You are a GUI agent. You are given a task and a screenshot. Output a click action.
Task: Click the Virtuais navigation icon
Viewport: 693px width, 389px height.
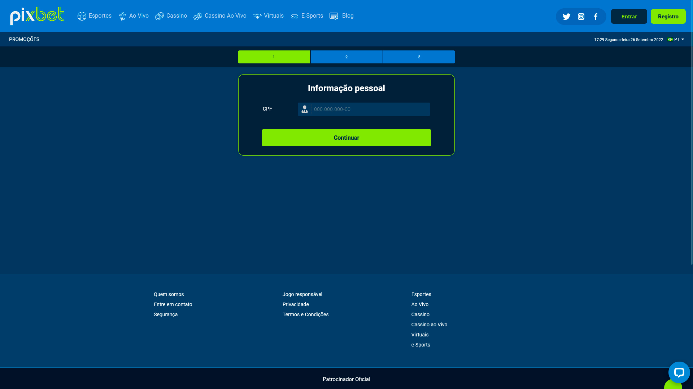[x=257, y=16]
